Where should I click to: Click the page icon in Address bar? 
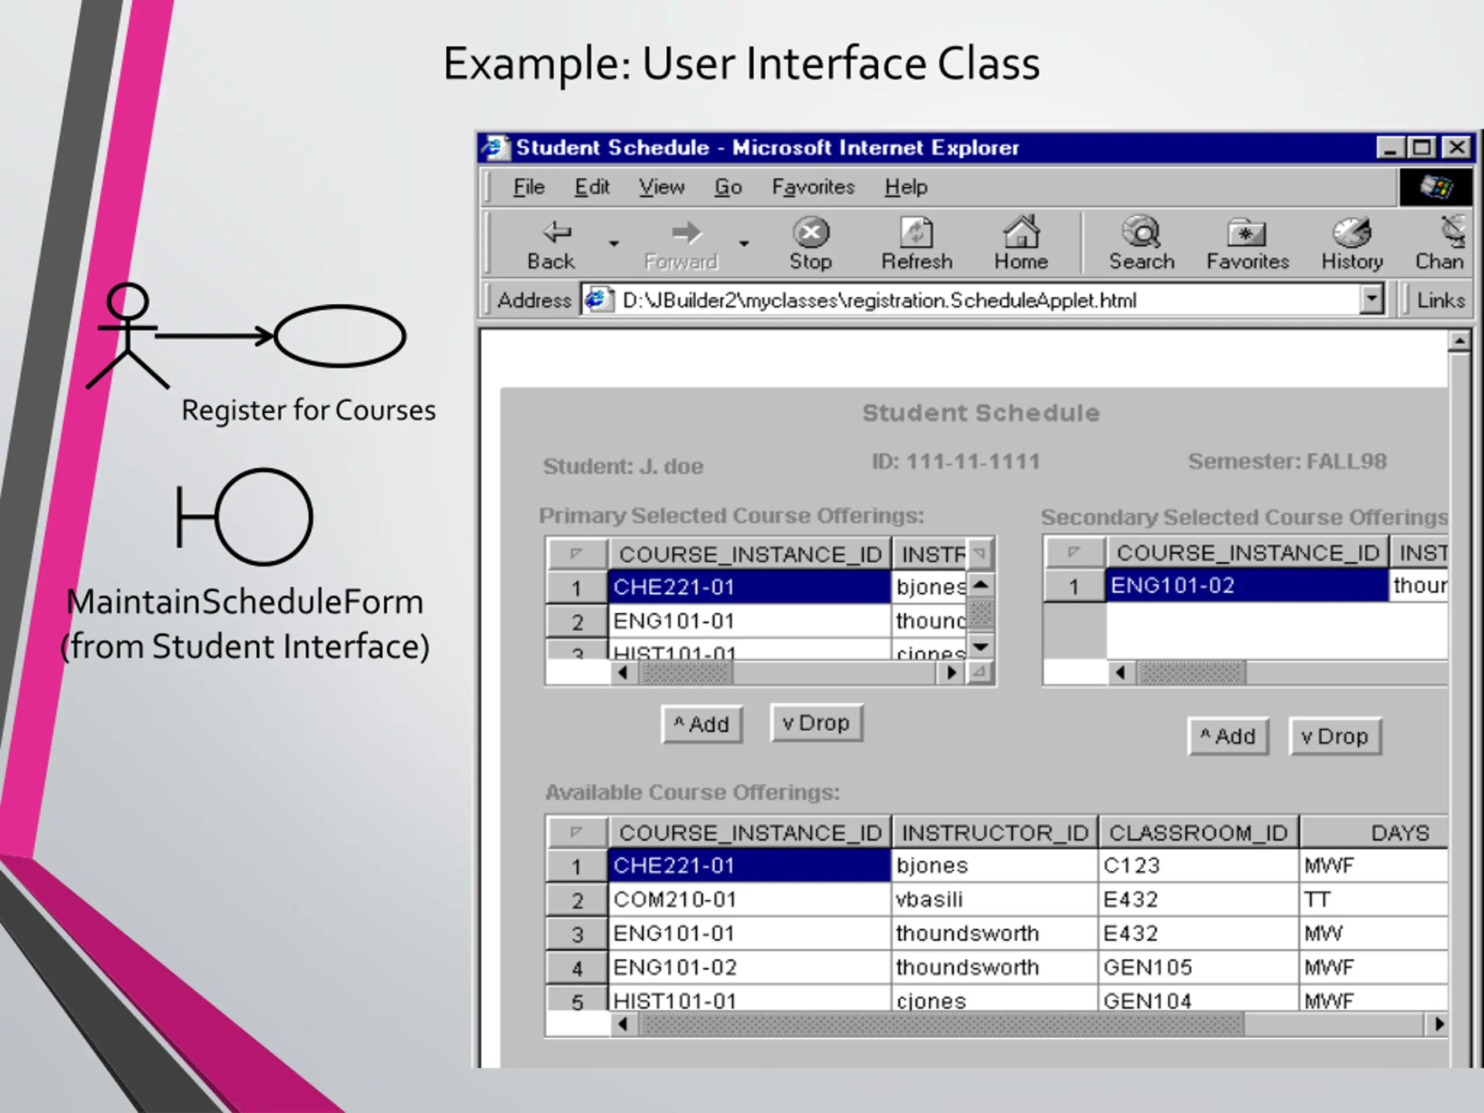[x=598, y=299]
